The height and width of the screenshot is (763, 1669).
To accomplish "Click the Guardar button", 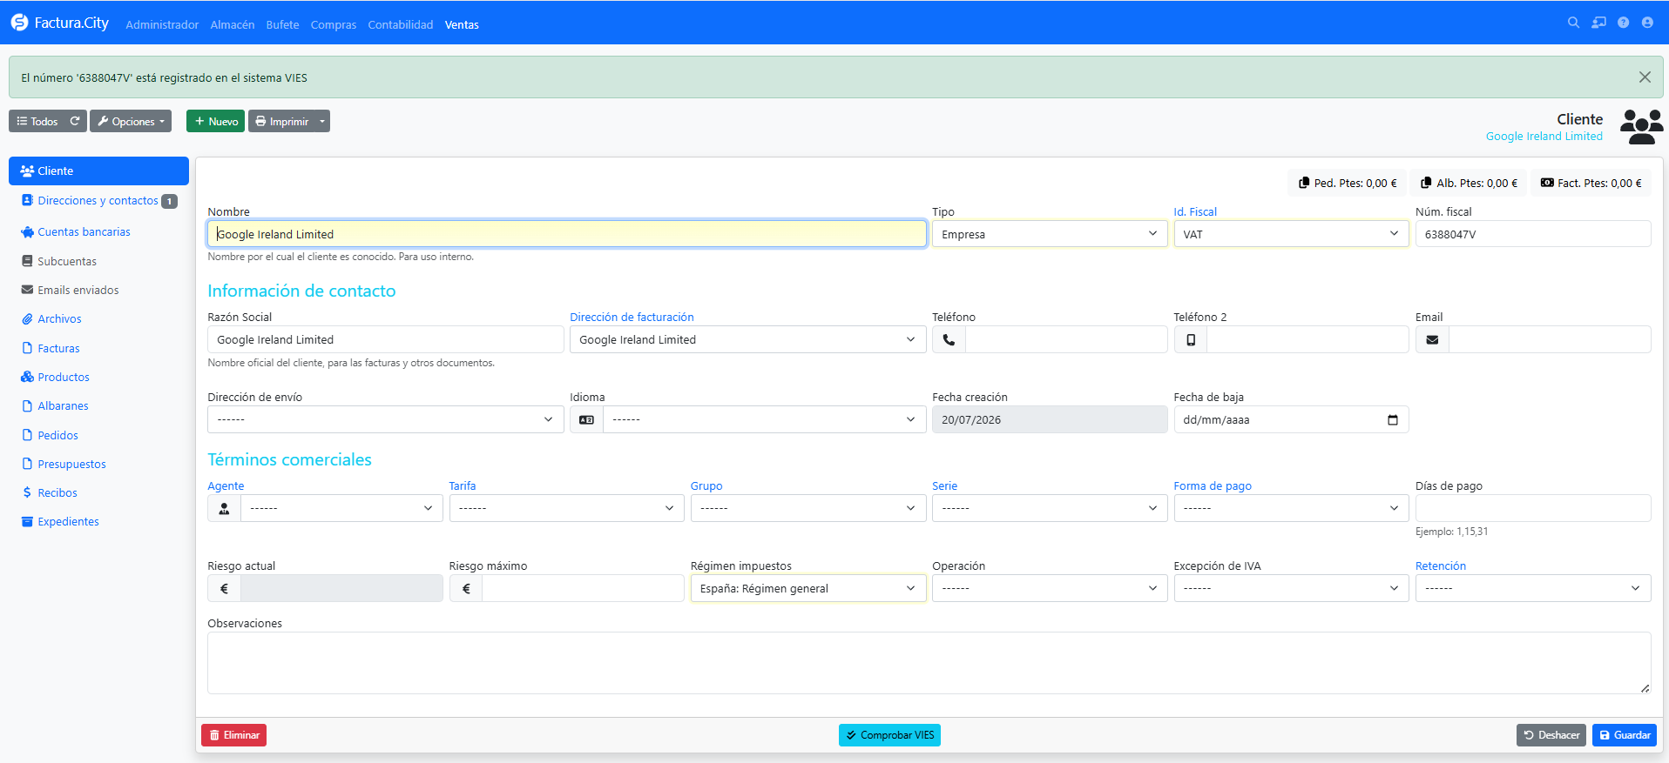I will coord(1625,735).
